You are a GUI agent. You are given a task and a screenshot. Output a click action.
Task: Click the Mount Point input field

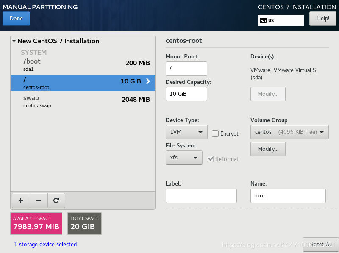coord(186,69)
